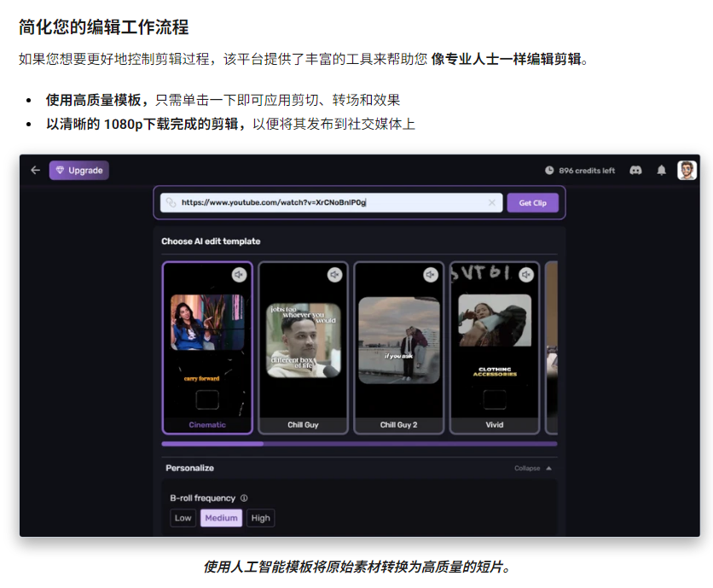
Task: Toggle sound on Chill Guy template
Action: coord(335,275)
